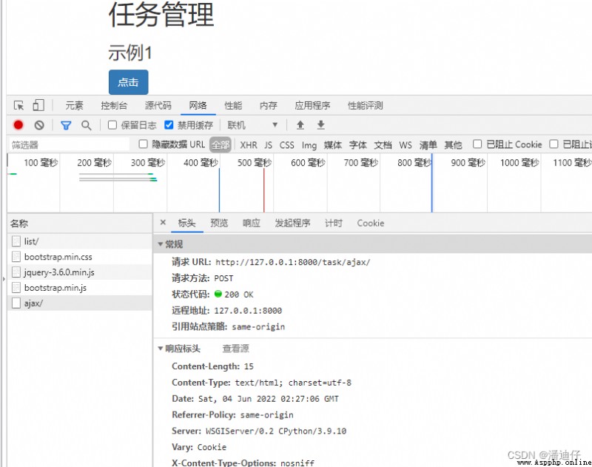Uncheck the 禁用缓存 checkbox
Image resolution: width=592 pixels, height=467 pixels.
[169, 125]
